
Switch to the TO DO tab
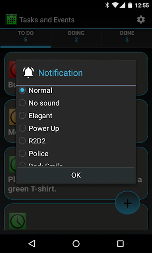(x=26, y=36)
